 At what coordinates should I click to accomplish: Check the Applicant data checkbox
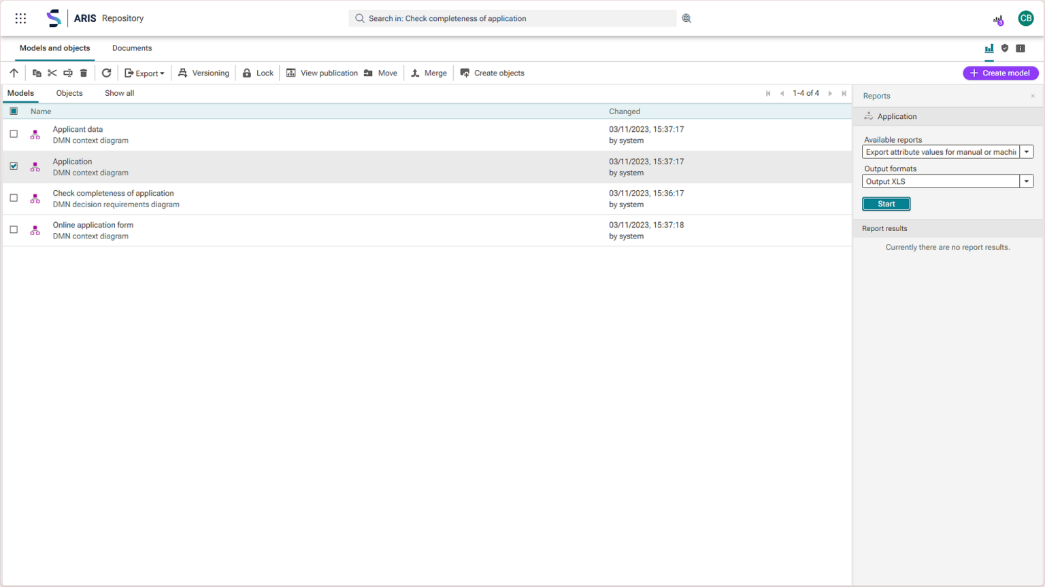[14, 134]
